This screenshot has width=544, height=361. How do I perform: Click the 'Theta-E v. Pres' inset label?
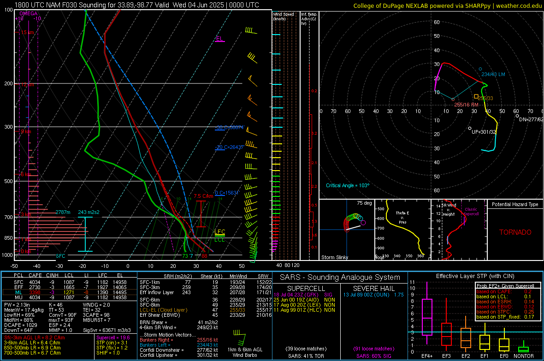(402, 217)
